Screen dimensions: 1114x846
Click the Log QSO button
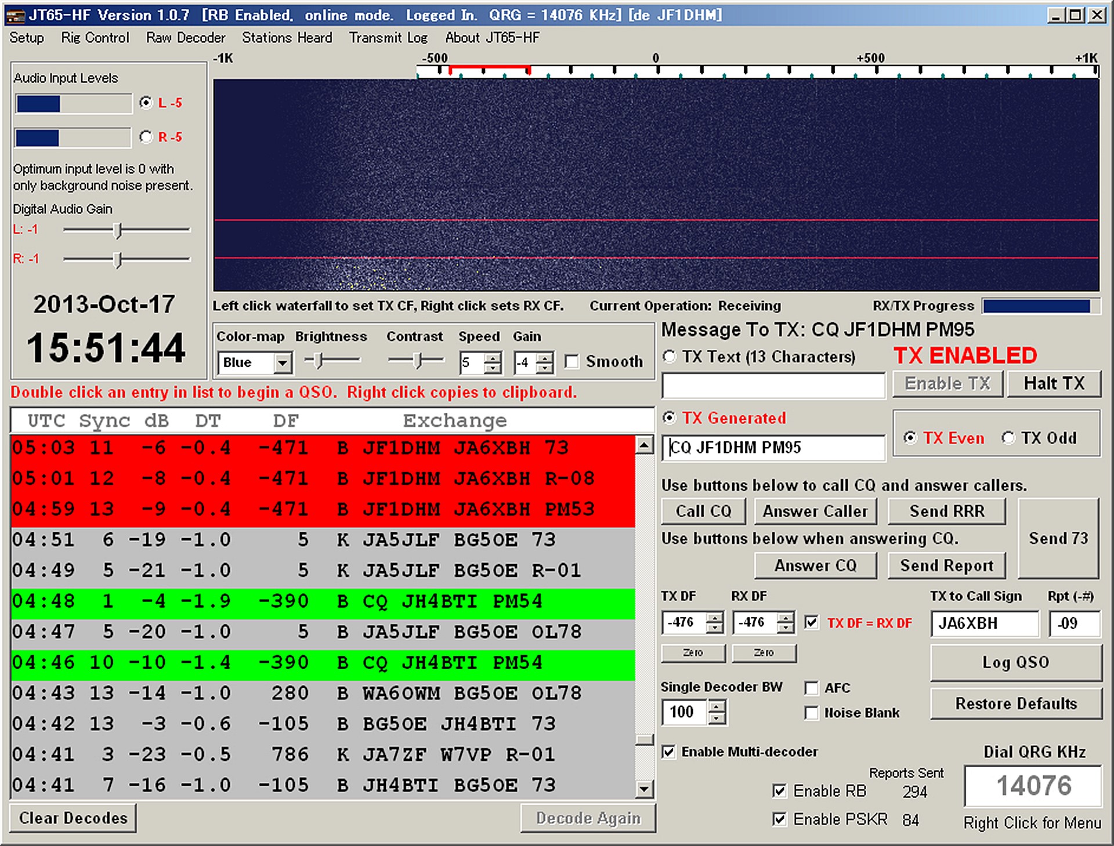pyautogui.click(x=1016, y=663)
